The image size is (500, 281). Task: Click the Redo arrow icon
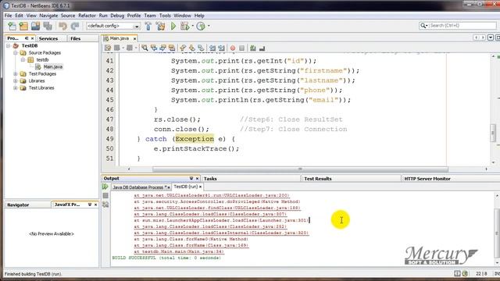pos(75,26)
